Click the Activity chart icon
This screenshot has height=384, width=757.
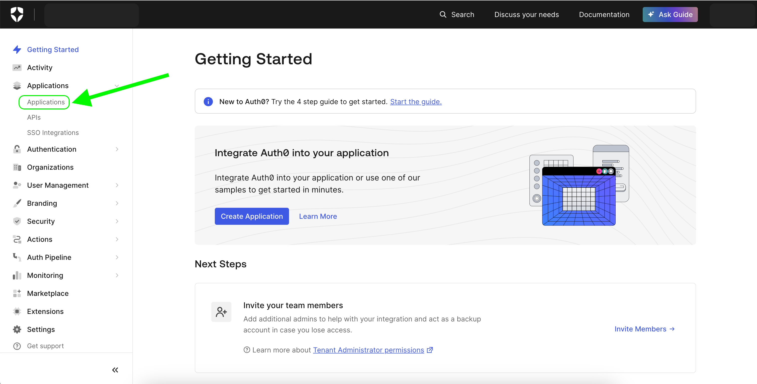[17, 68]
